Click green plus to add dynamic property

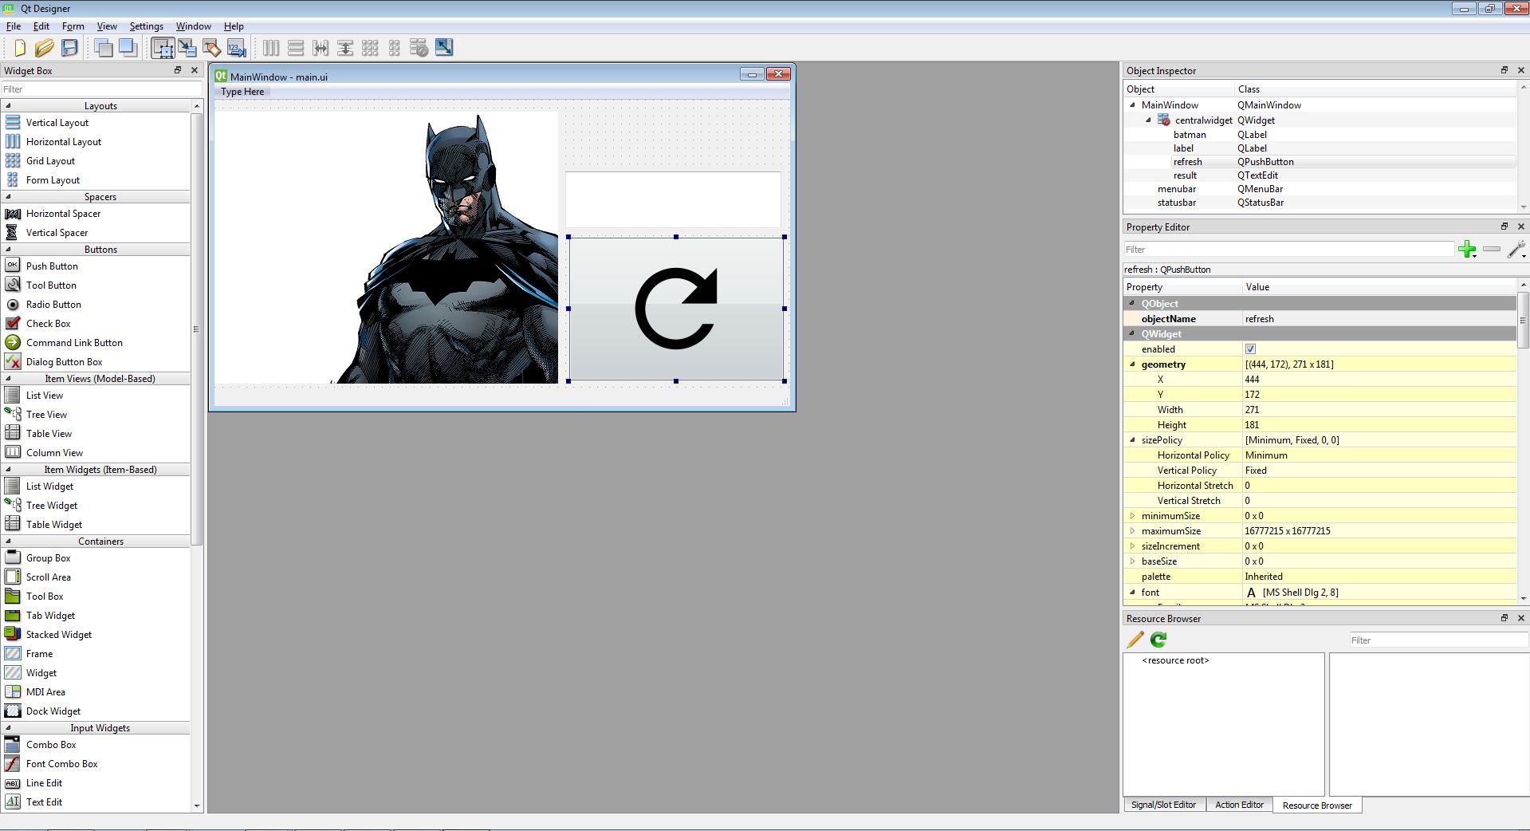1467,250
